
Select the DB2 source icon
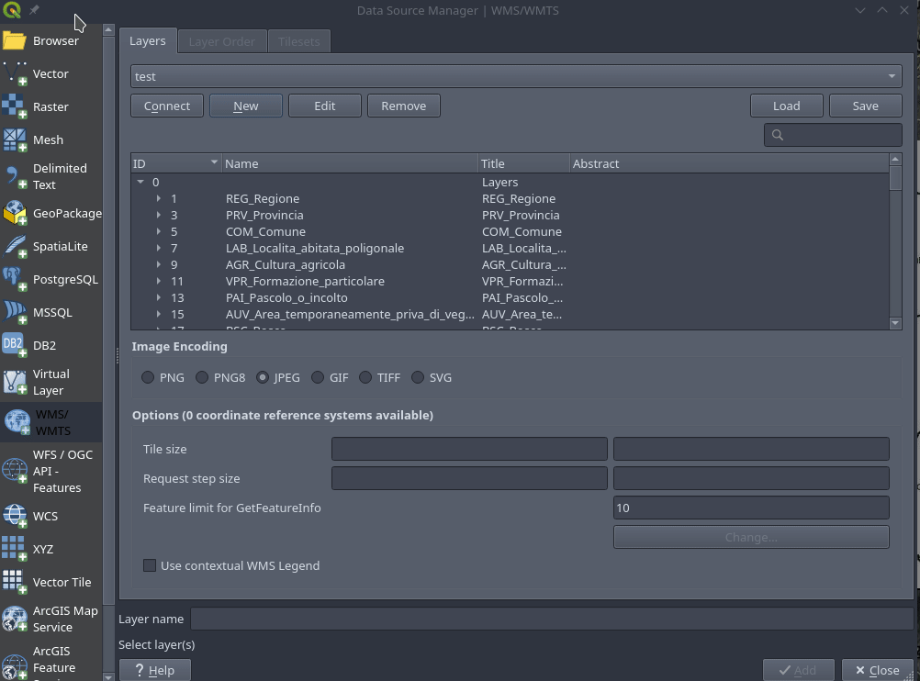14,345
